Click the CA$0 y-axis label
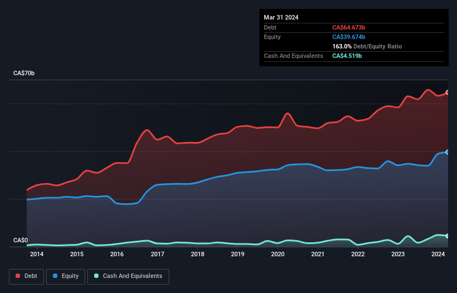The height and width of the screenshot is (293, 457). tap(21, 240)
